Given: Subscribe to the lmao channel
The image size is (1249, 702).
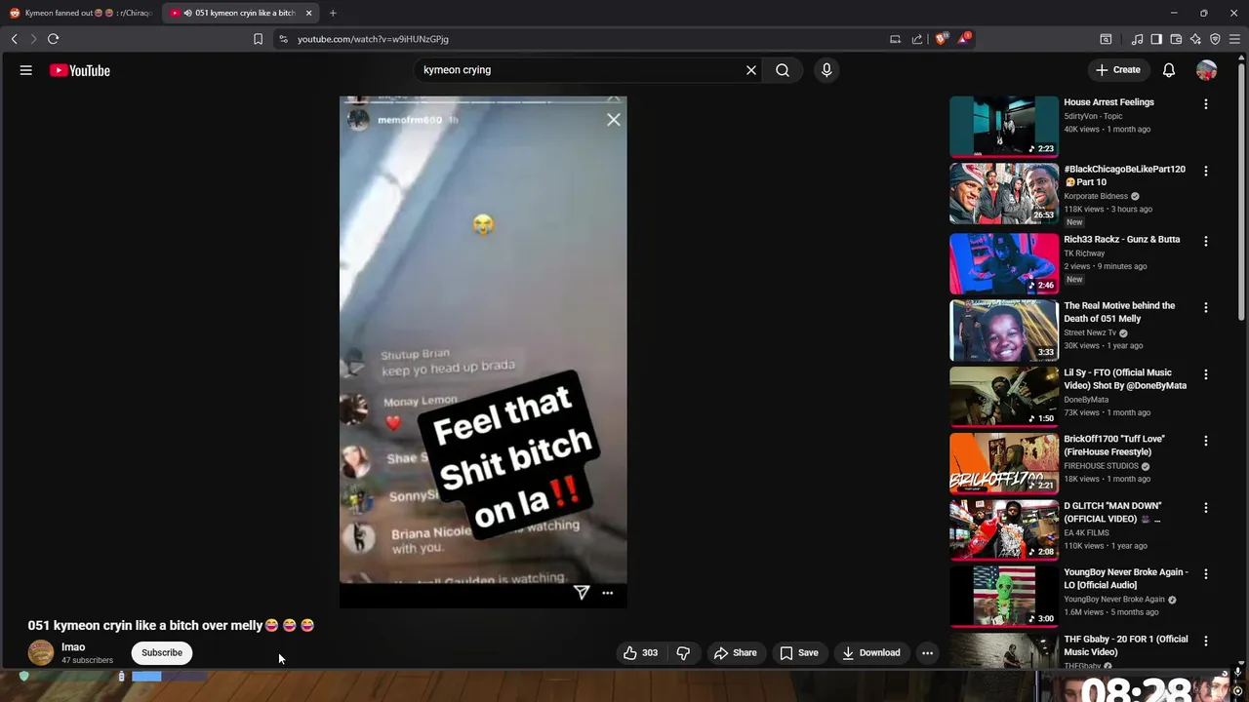Looking at the screenshot, I should (162, 653).
